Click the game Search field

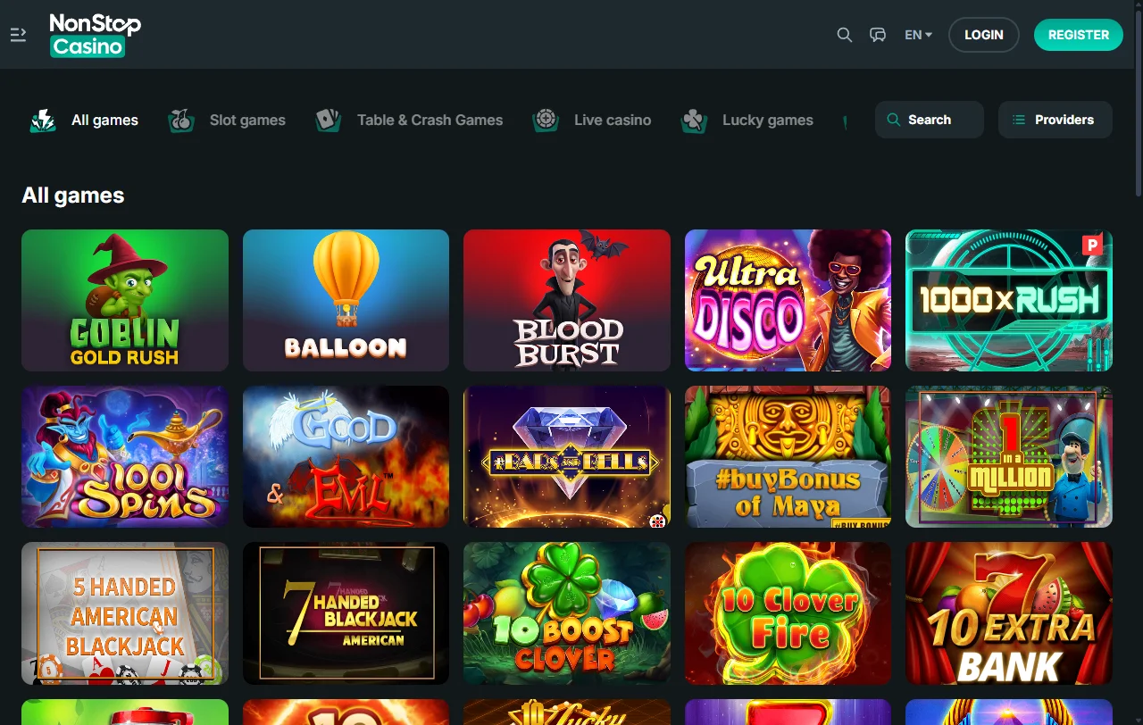pos(930,120)
